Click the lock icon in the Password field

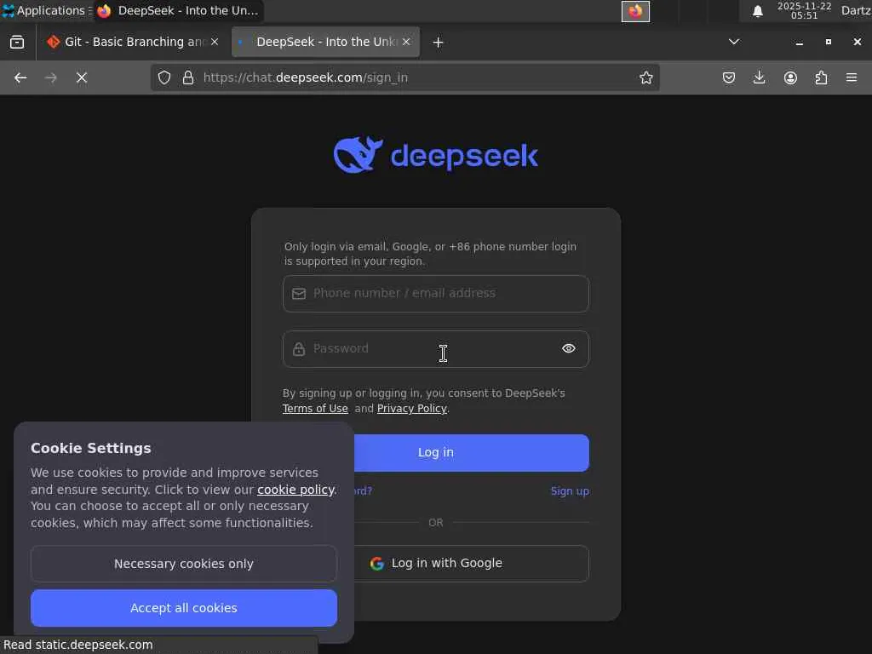coord(299,348)
